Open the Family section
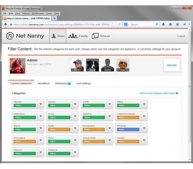 point(78,36)
